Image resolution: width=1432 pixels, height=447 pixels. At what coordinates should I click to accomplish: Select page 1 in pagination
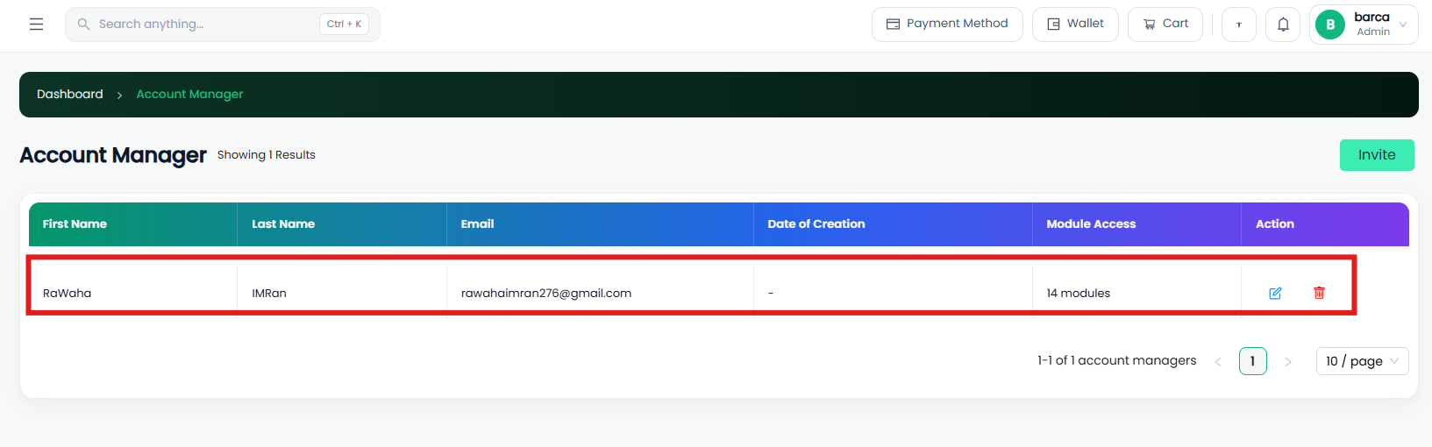(1253, 361)
